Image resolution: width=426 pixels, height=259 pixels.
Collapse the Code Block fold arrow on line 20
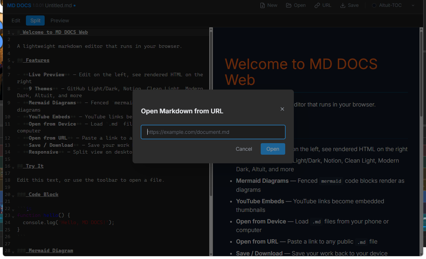[13, 196]
